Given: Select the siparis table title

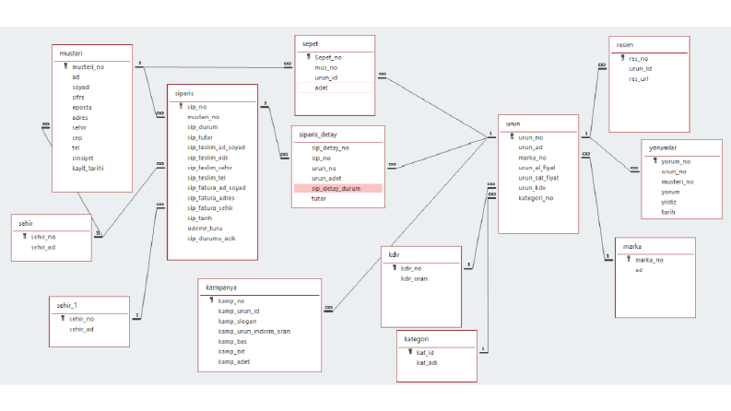Looking at the screenshot, I should (184, 93).
